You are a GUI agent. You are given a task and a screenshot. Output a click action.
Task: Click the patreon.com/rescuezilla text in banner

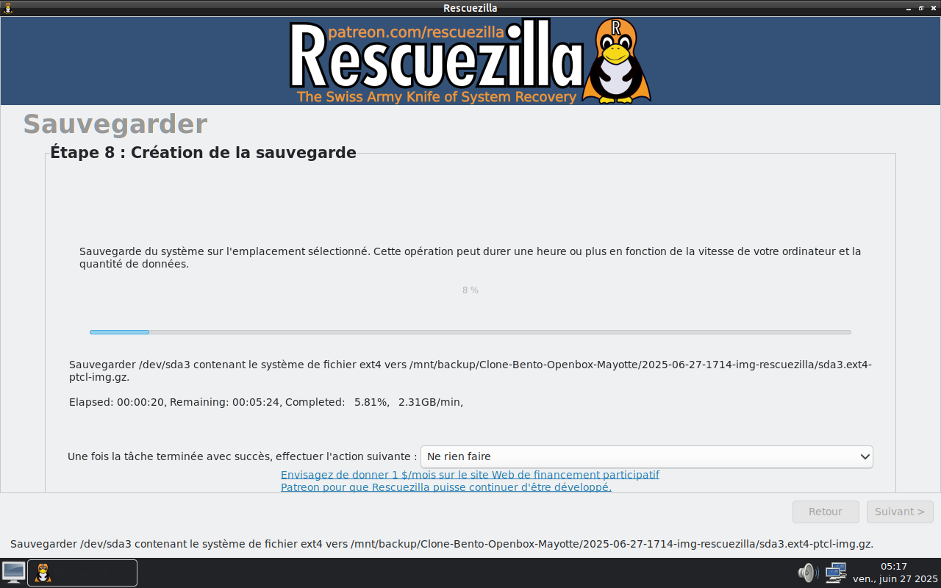415,32
